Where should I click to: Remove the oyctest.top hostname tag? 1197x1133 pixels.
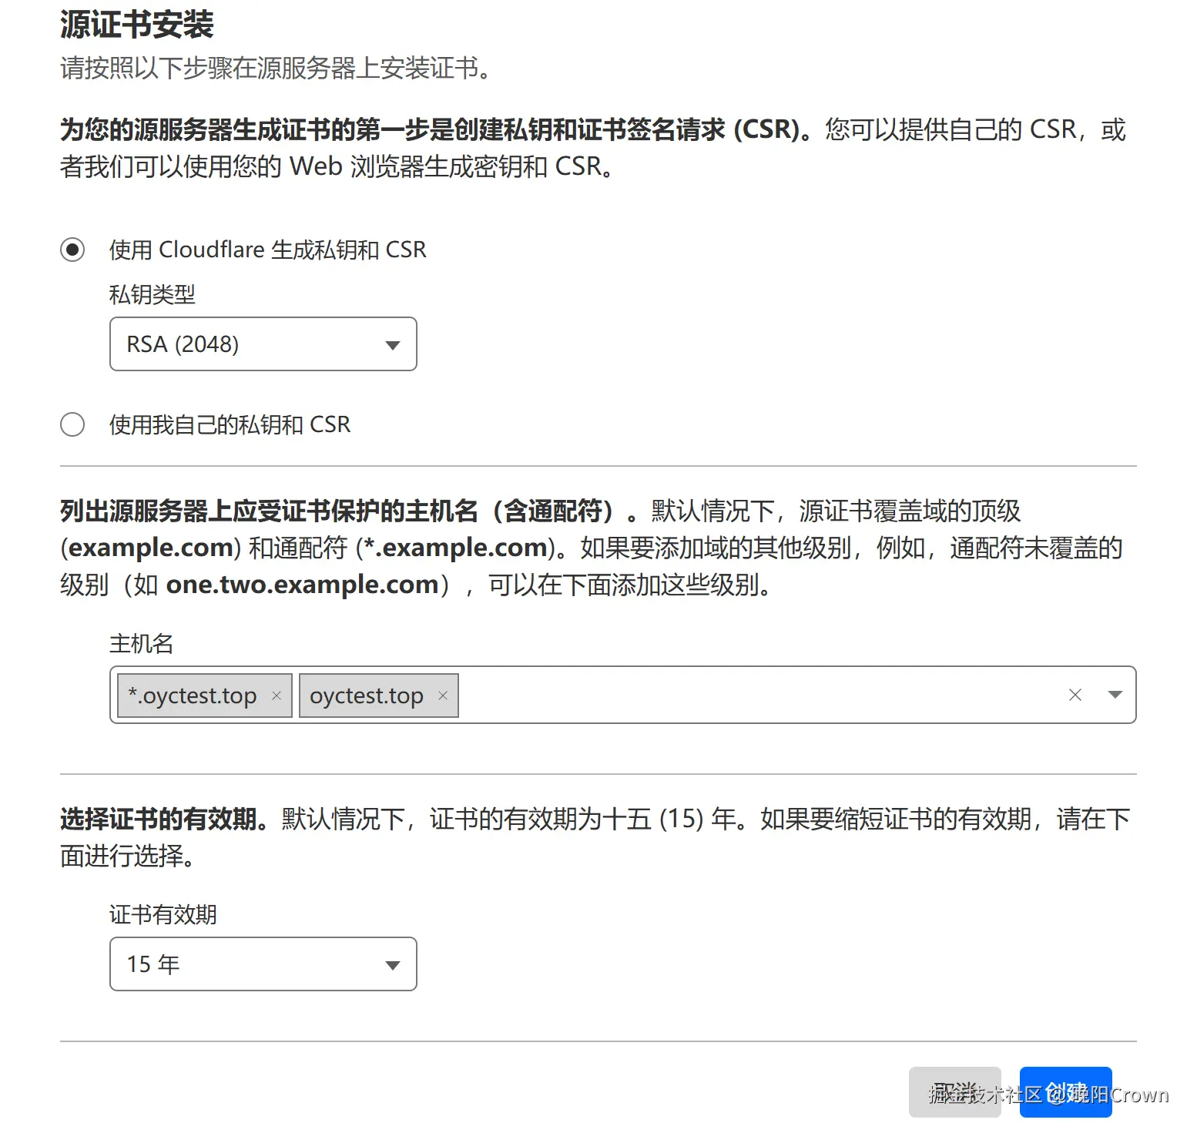point(443,696)
